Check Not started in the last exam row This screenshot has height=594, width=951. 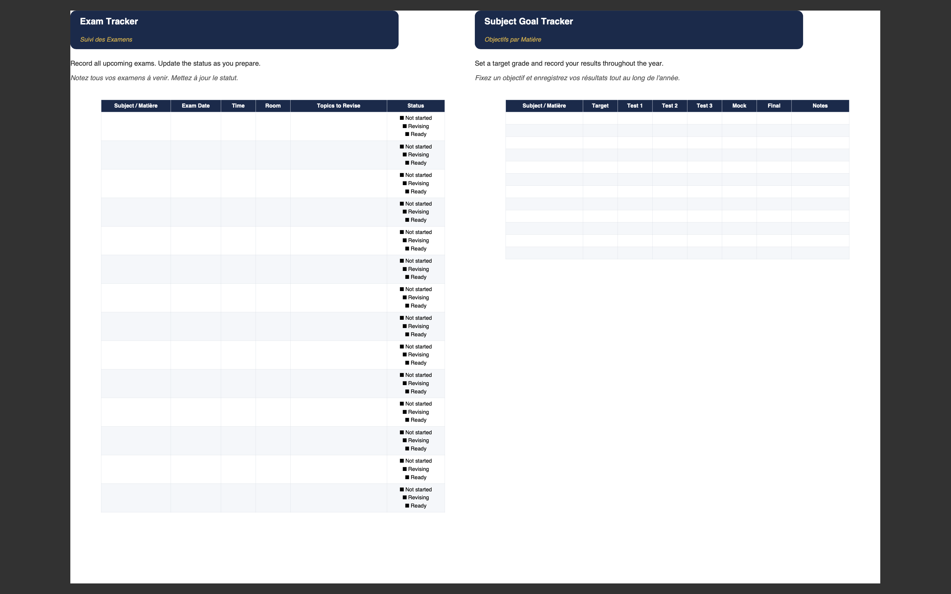(402, 489)
